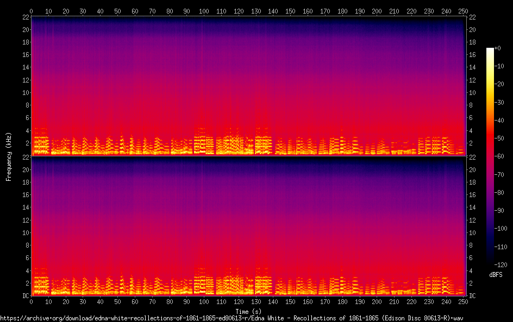Click the archive.org URL text at the bottom
This screenshot has width=513, height=322.
232,318
